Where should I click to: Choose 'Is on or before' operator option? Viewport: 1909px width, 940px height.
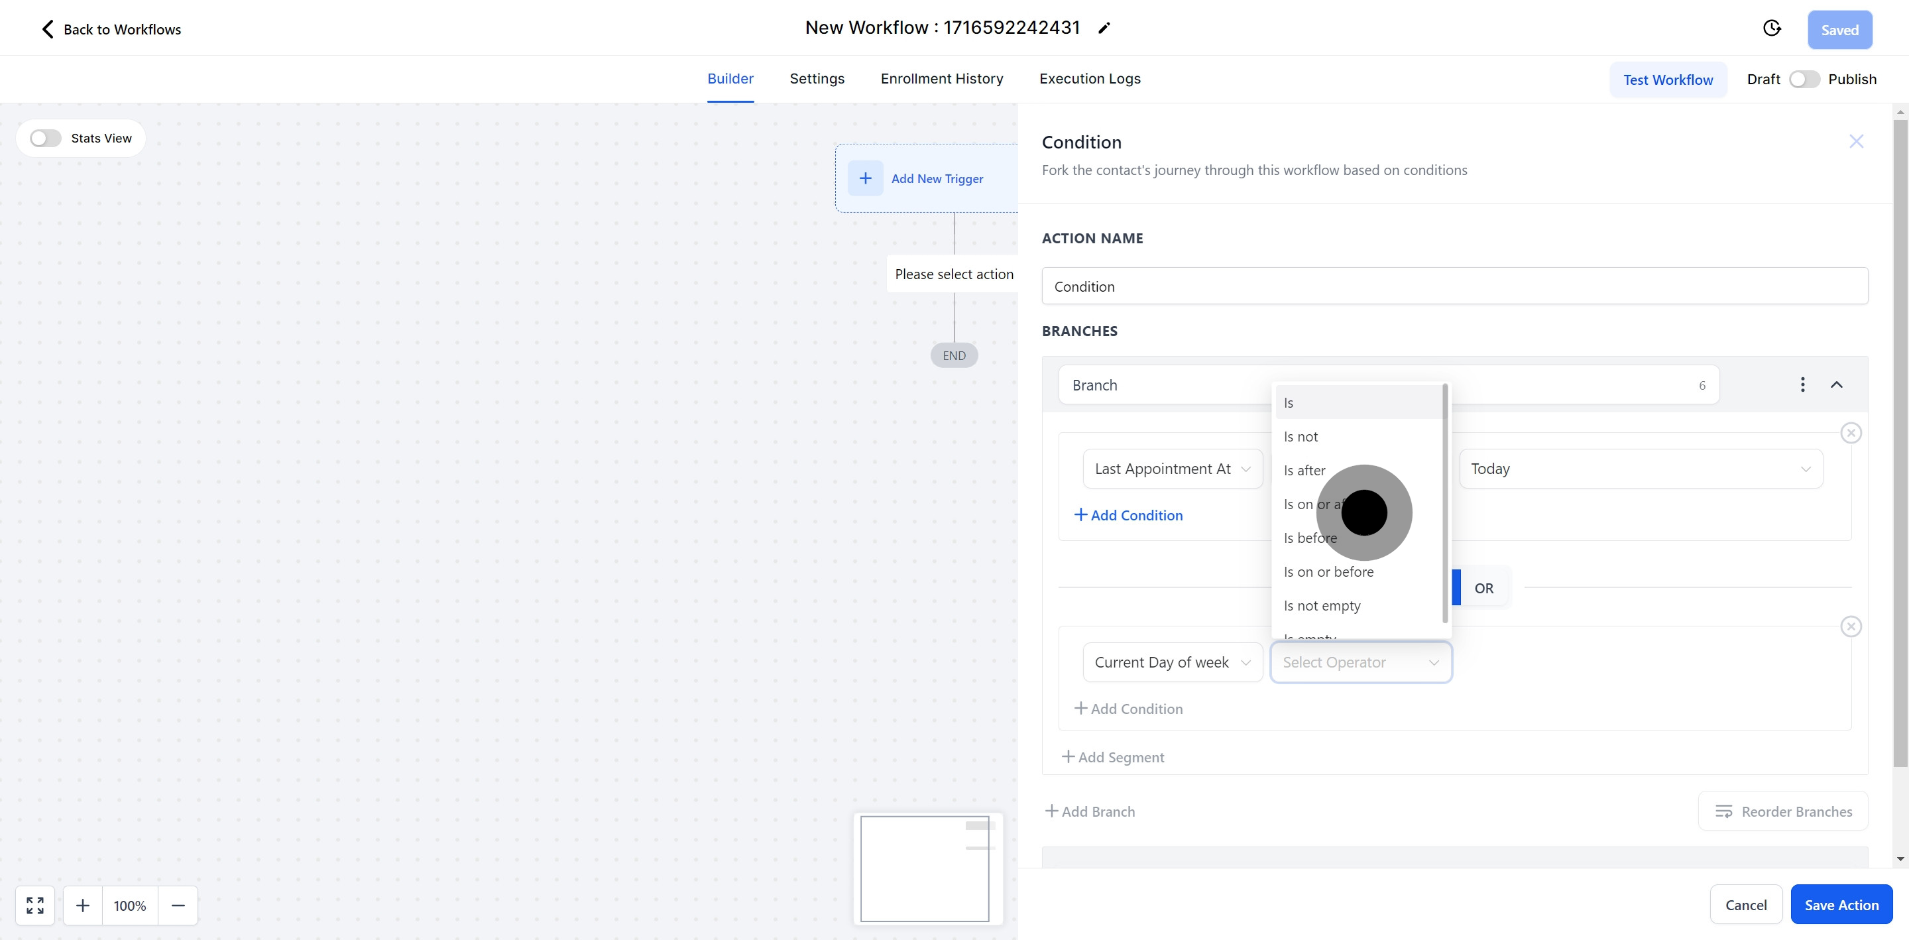pos(1328,571)
